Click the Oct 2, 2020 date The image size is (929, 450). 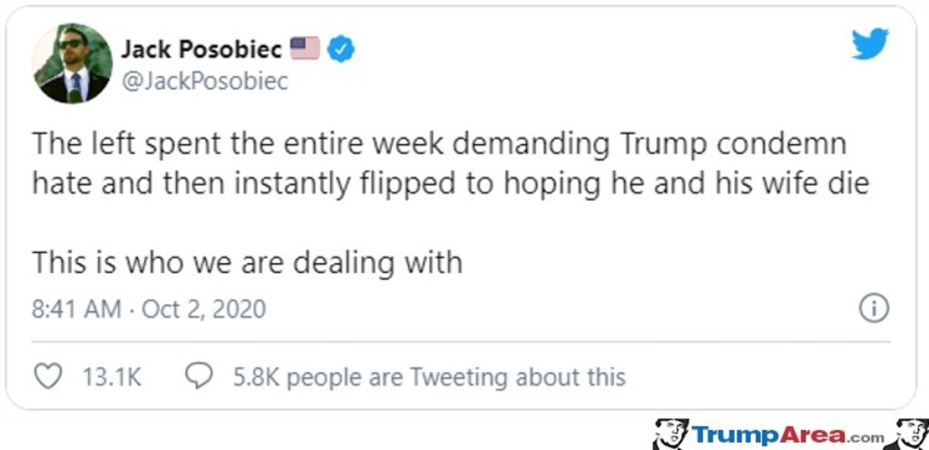(204, 308)
